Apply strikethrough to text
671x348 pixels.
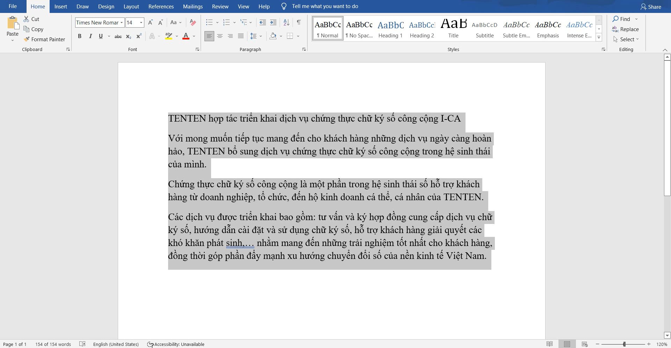click(118, 36)
